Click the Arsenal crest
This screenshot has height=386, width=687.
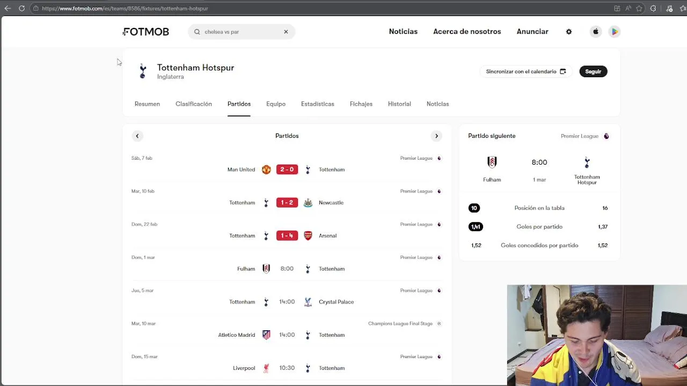click(308, 235)
